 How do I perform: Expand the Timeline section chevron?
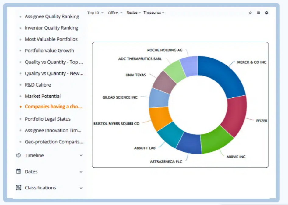pyautogui.click(x=81, y=155)
